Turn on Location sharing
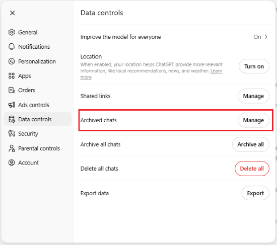 click(254, 66)
